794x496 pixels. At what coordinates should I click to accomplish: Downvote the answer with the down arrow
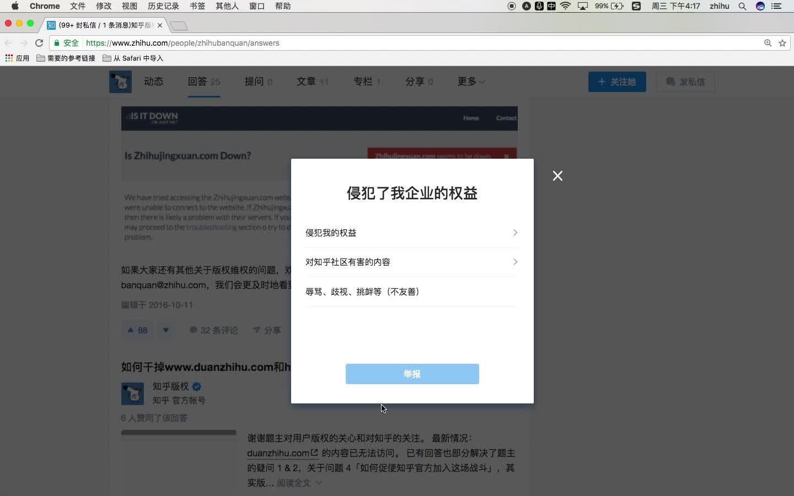165,330
